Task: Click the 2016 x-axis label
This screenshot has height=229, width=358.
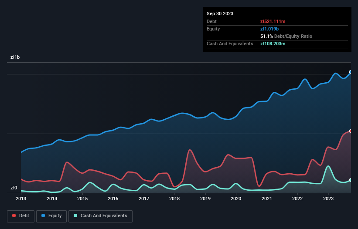Action: 113,199
